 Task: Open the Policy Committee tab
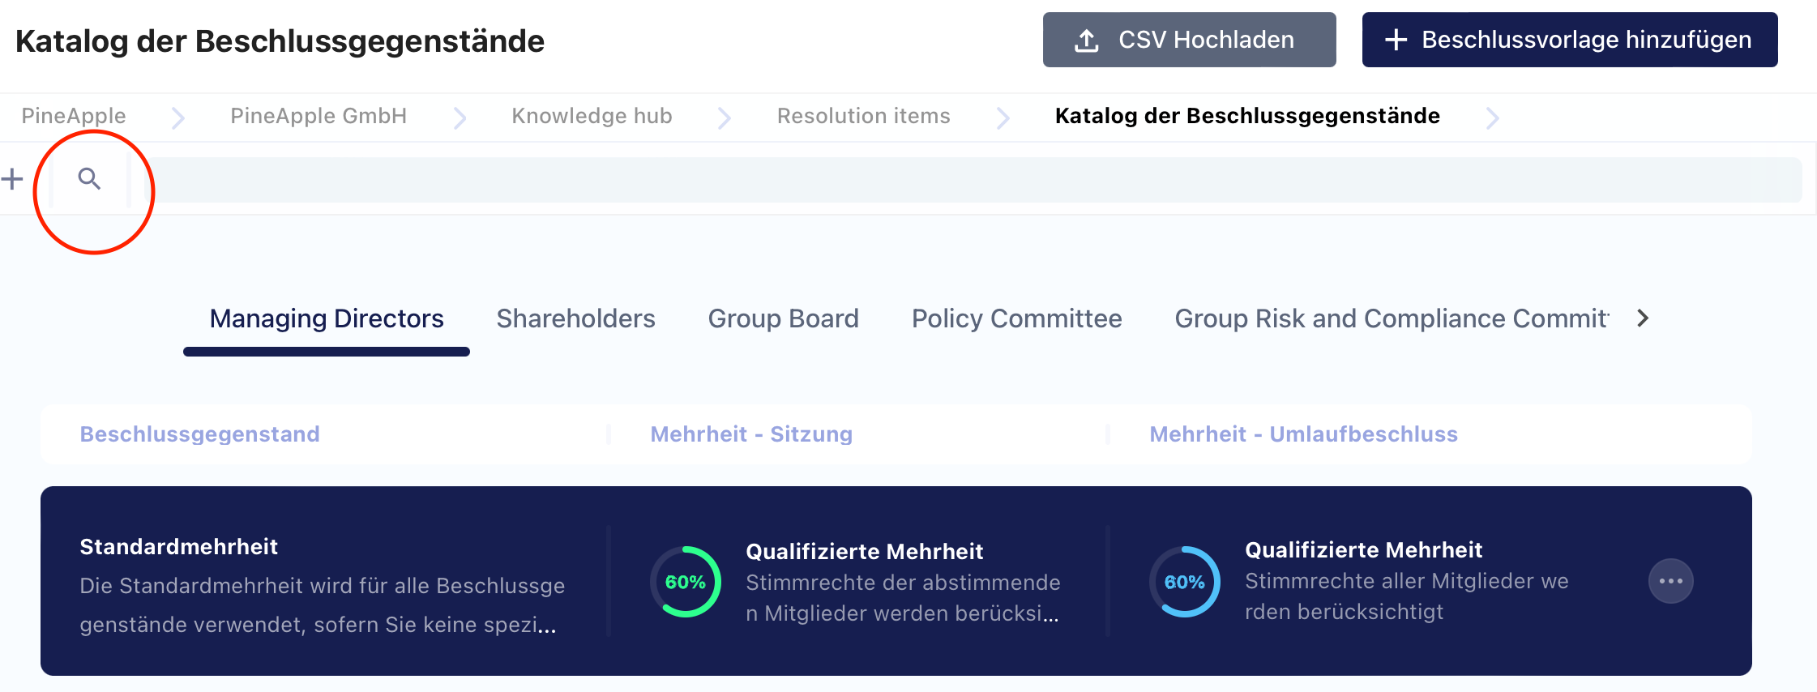[x=1016, y=318]
